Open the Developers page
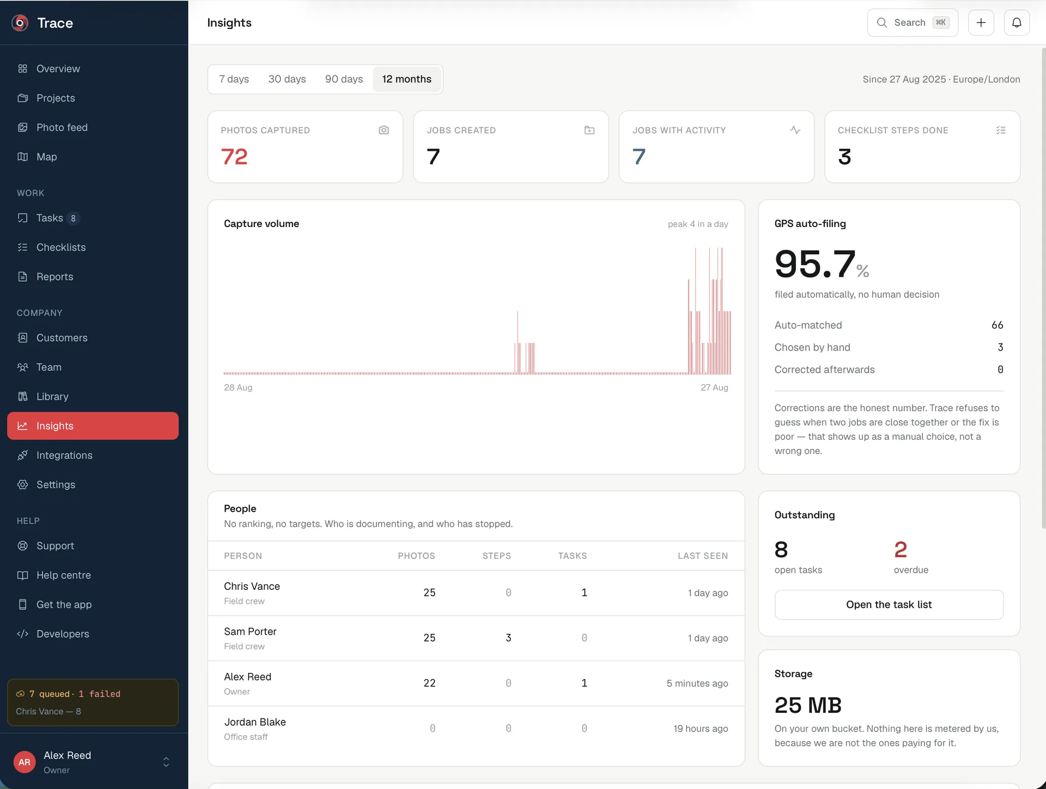The height and width of the screenshot is (789, 1046). (93, 634)
